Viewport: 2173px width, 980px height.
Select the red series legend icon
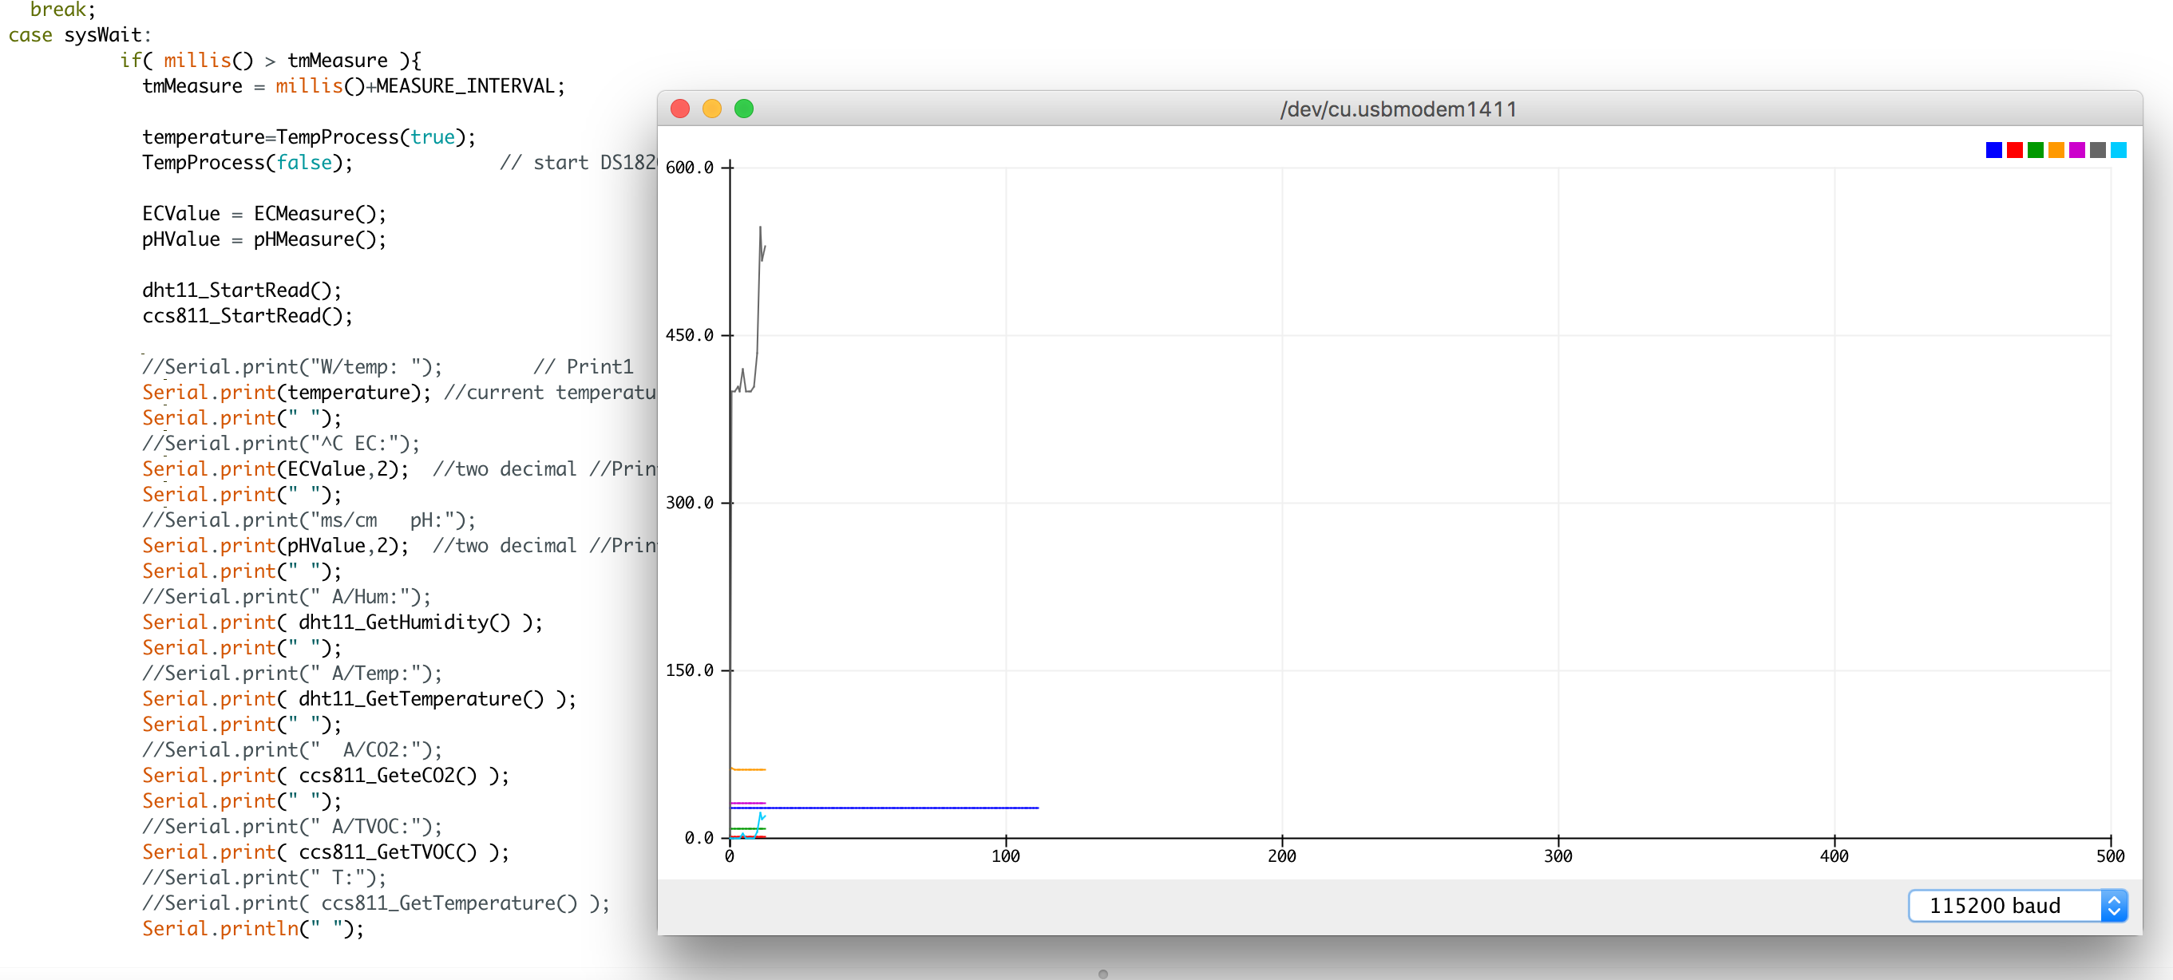click(x=2015, y=150)
